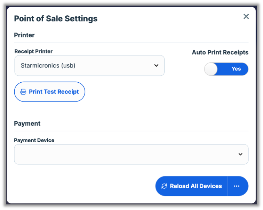Viewport: 263px width, 210px height.
Task: Click the circular arrows reload icon
Action: pos(164,186)
